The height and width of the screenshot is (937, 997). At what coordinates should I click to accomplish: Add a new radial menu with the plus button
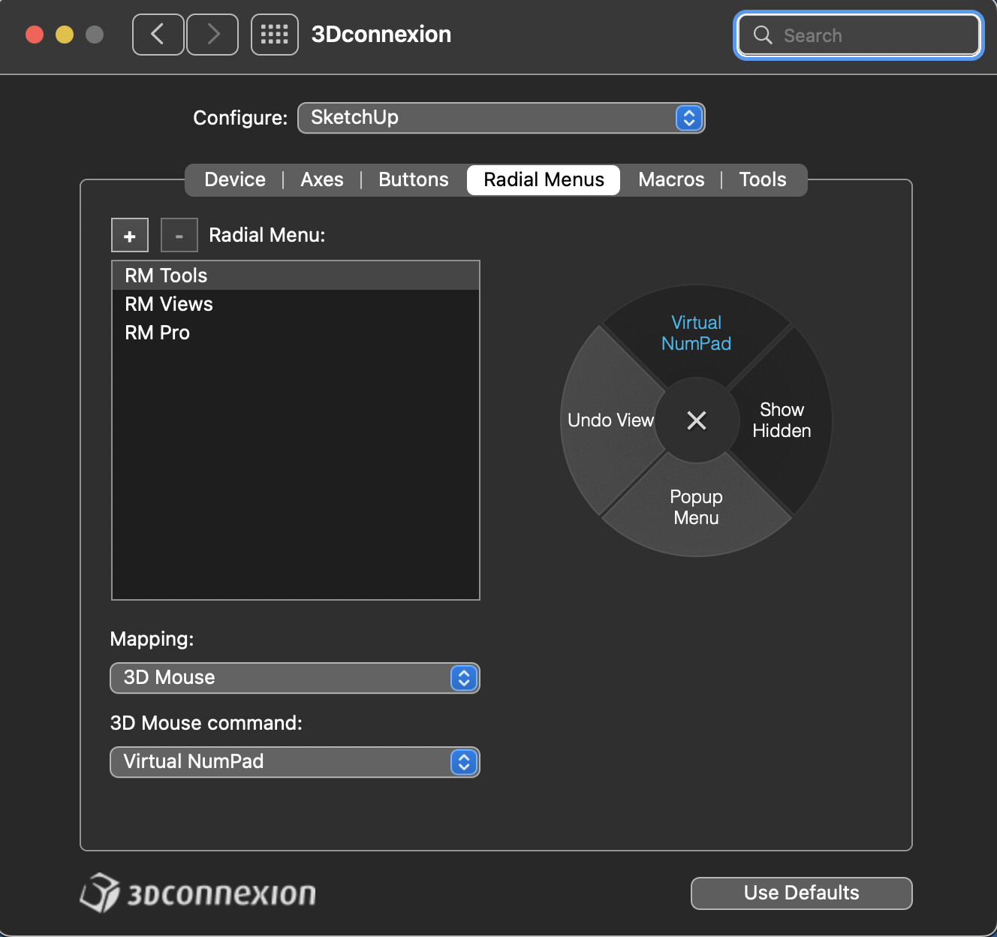130,236
